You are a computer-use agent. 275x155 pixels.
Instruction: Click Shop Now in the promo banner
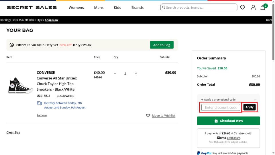pos(52,20)
